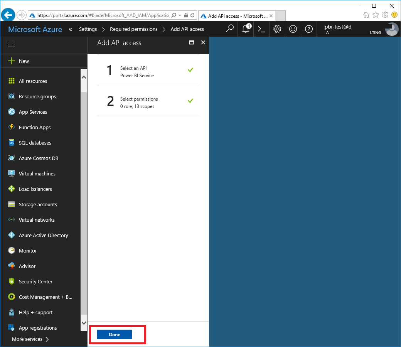
Task: Open the notifications bell icon
Action: point(246,29)
